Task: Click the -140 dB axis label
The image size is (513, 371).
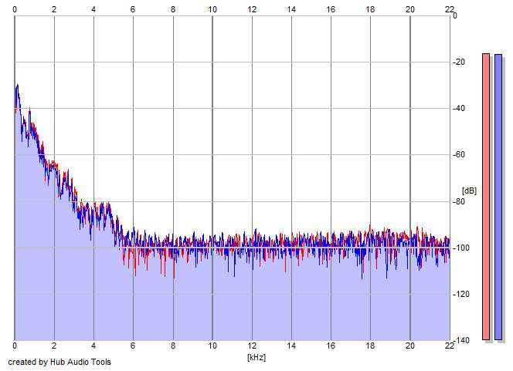Action: pos(460,341)
